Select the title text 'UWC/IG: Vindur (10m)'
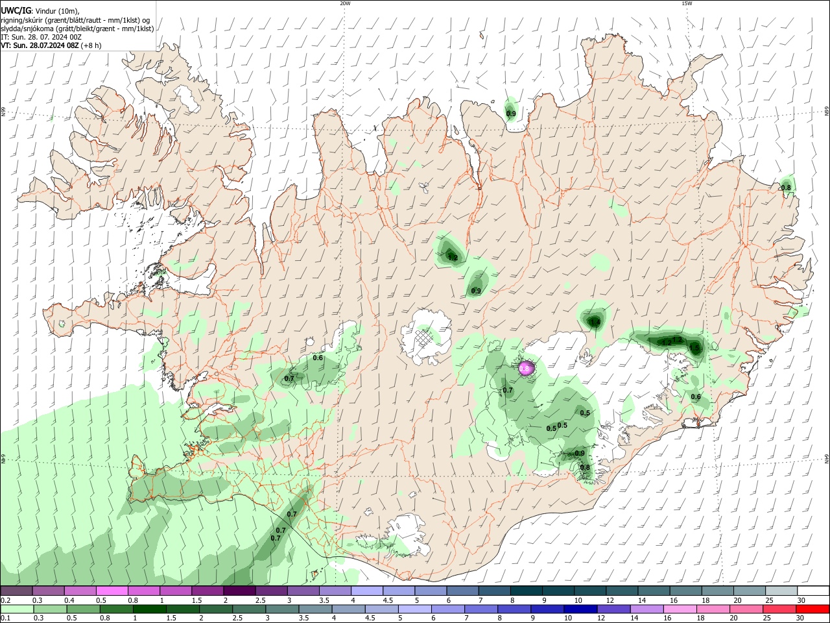The image size is (830, 623). 40,11
